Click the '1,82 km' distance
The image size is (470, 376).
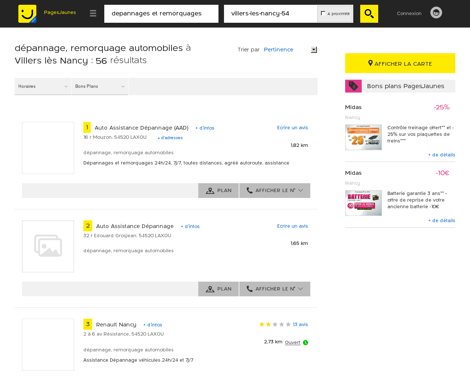pyautogui.click(x=299, y=145)
